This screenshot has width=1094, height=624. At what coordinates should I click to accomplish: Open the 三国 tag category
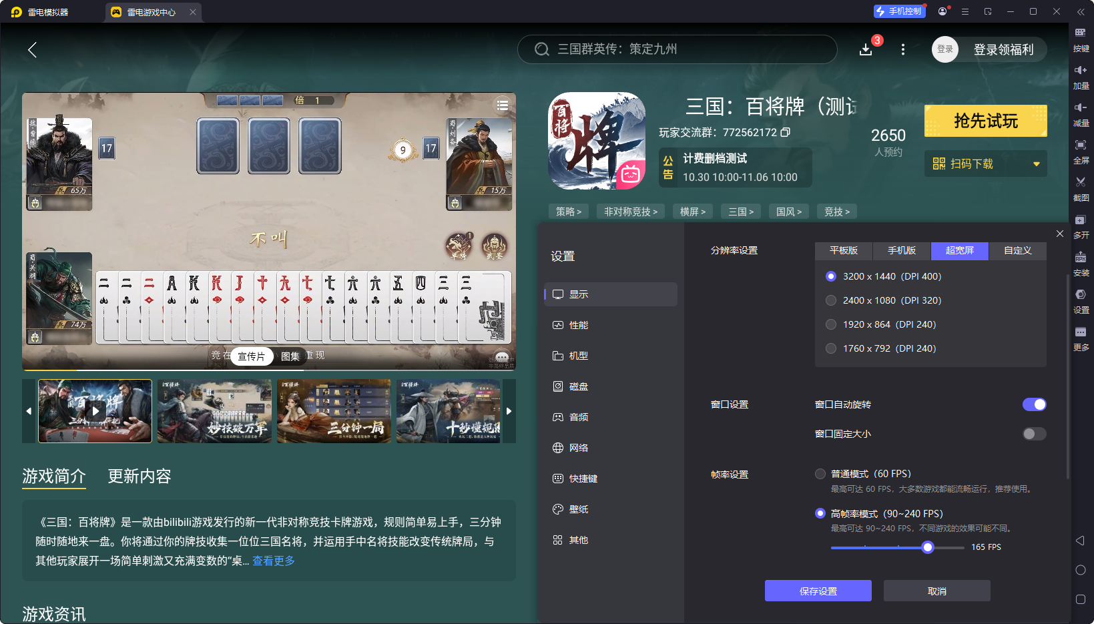[741, 212]
